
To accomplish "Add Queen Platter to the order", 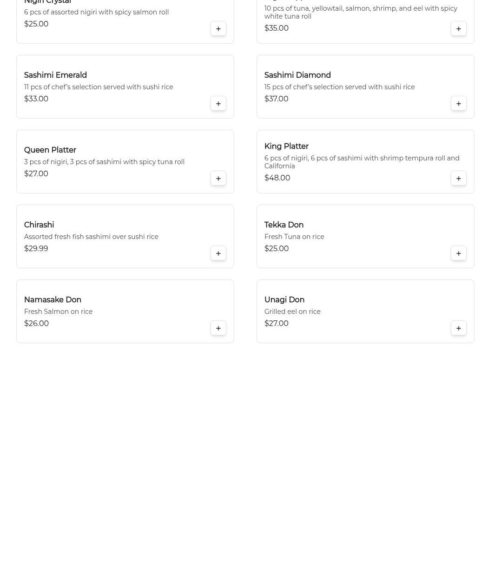I will [x=218, y=179].
